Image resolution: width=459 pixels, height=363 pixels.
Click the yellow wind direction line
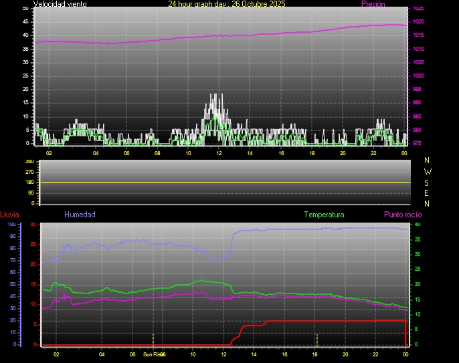tap(221, 183)
